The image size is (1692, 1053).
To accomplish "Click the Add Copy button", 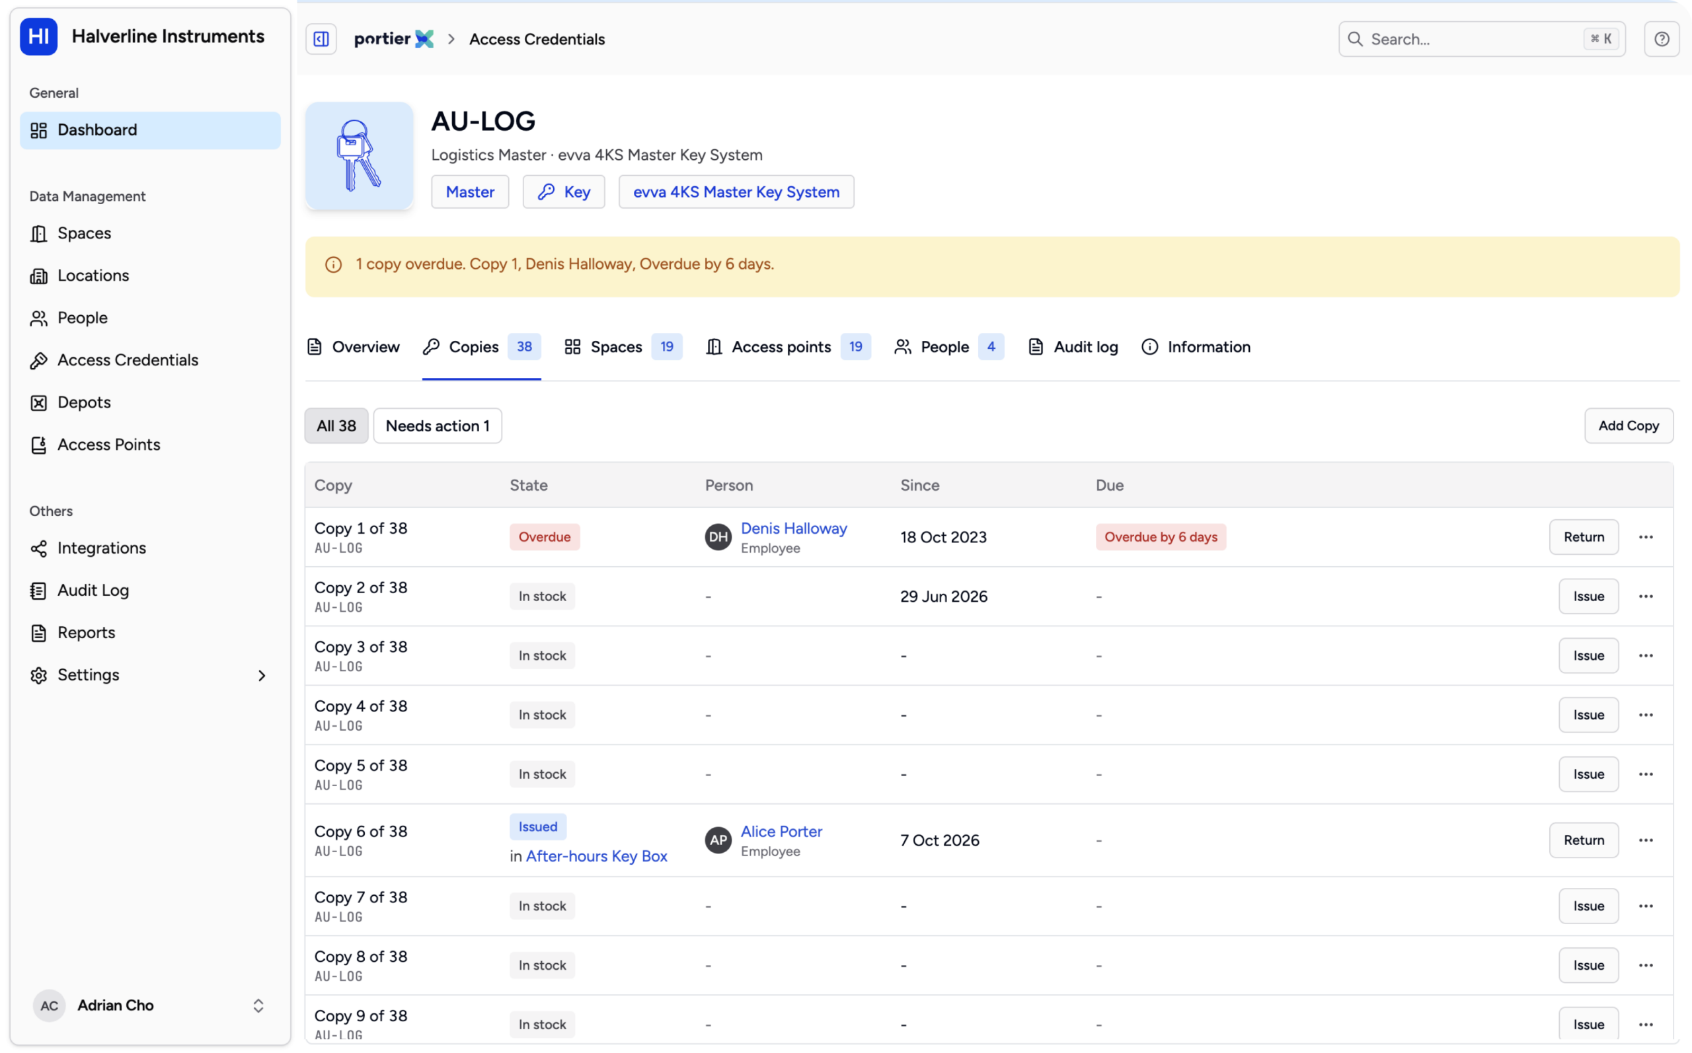I will 1628,426.
